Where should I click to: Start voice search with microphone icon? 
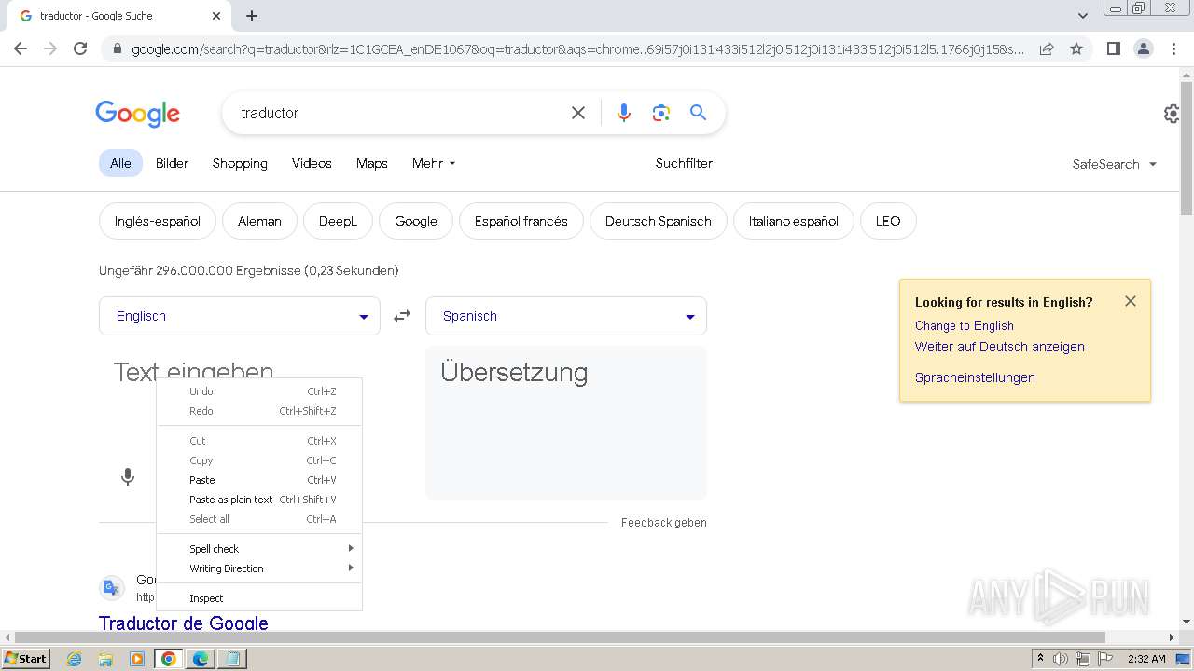624,113
